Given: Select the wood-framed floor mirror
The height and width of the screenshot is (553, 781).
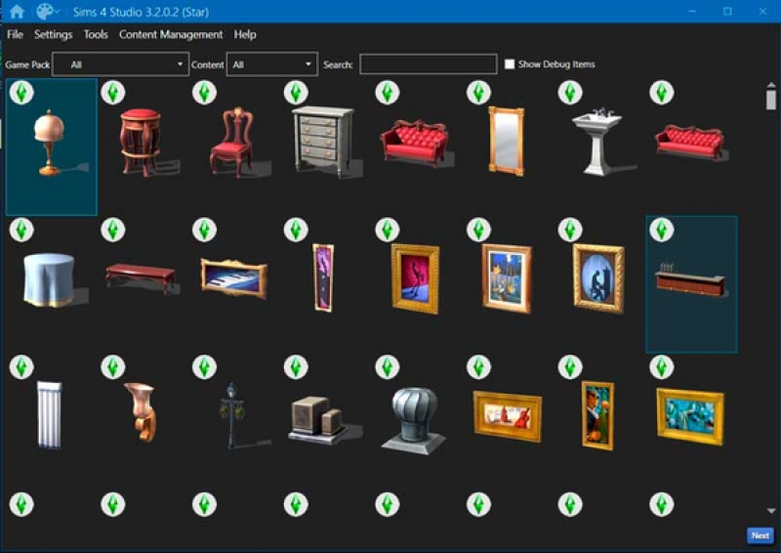Looking at the screenshot, I should coord(507,141).
